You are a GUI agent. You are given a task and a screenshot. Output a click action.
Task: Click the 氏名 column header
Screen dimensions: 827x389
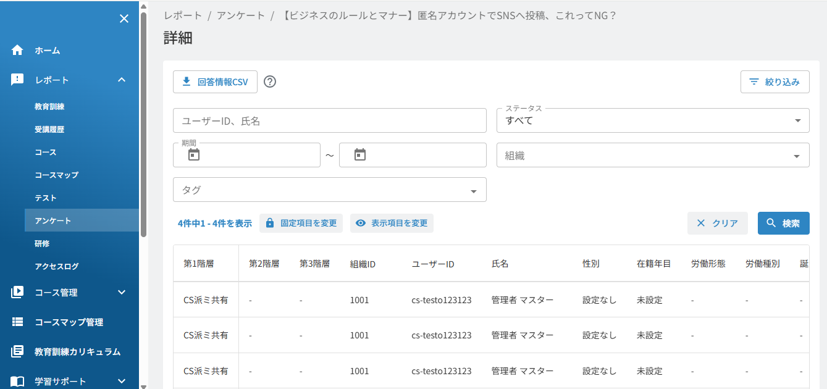point(500,264)
